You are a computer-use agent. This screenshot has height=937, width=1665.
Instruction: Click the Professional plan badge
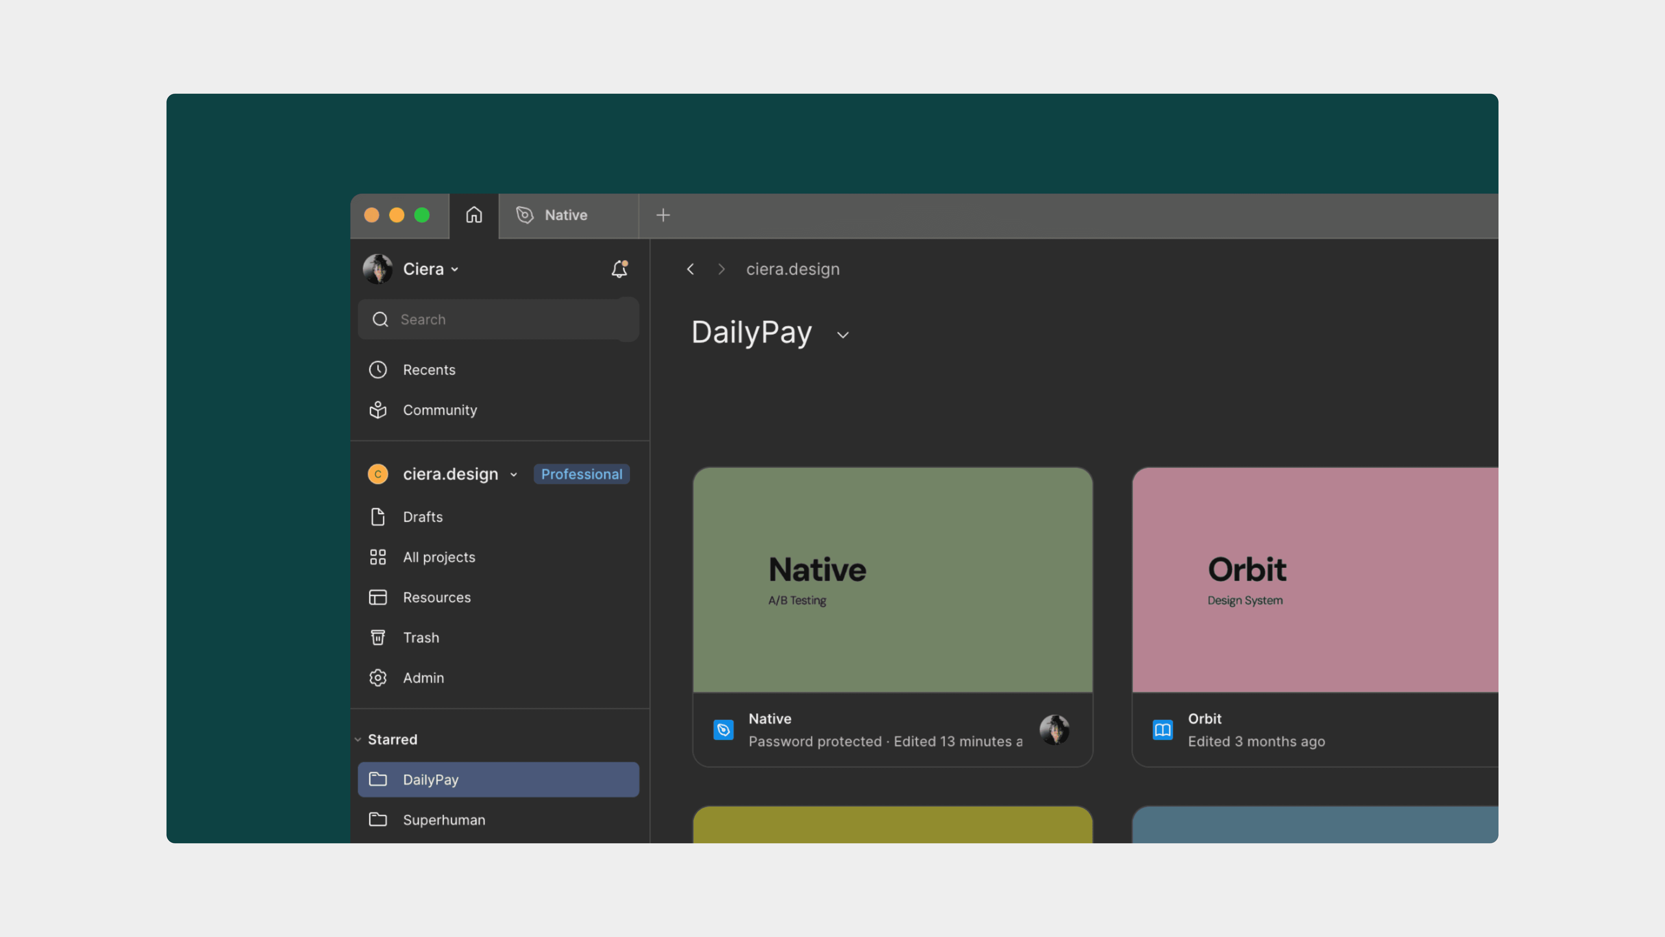click(581, 474)
